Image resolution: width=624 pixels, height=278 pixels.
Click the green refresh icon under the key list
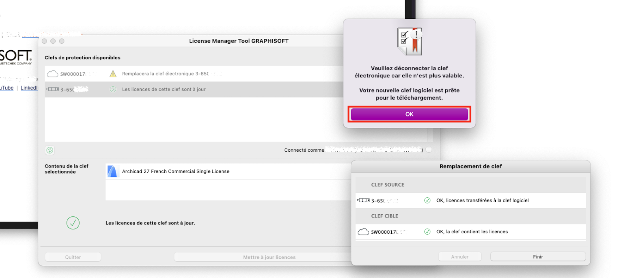pyautogui.click(x=50, y=150)
